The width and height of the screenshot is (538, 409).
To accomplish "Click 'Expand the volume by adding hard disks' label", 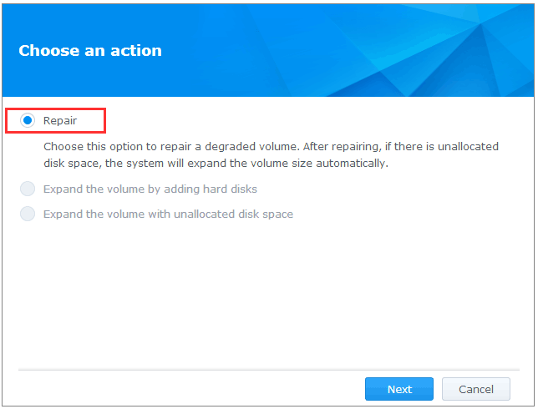I will point(150,189).
